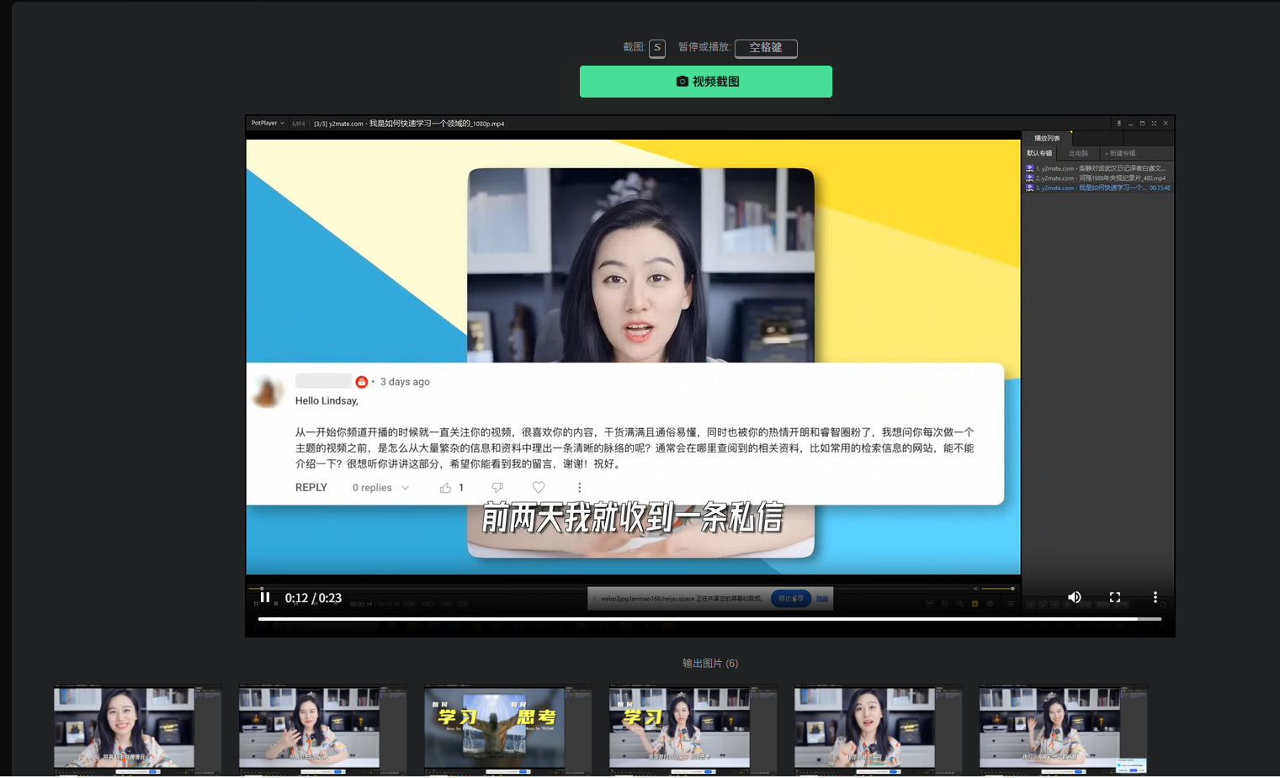The height and width of the screenshot is (778, 1280).
Task: Click the 暂停或播放 label
Action: 704,47
